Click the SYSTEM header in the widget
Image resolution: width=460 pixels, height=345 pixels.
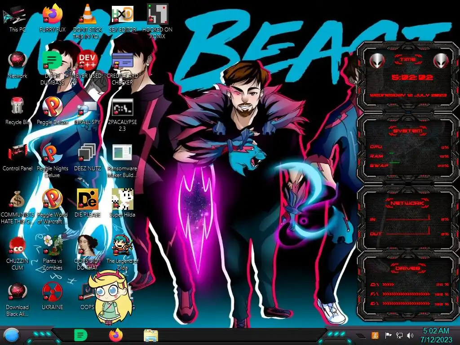(408, 130)
